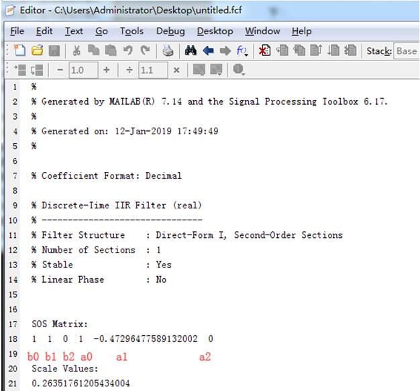420x391 pixels.
Task: Click the minus decrement value button
Action: (59, 70)
